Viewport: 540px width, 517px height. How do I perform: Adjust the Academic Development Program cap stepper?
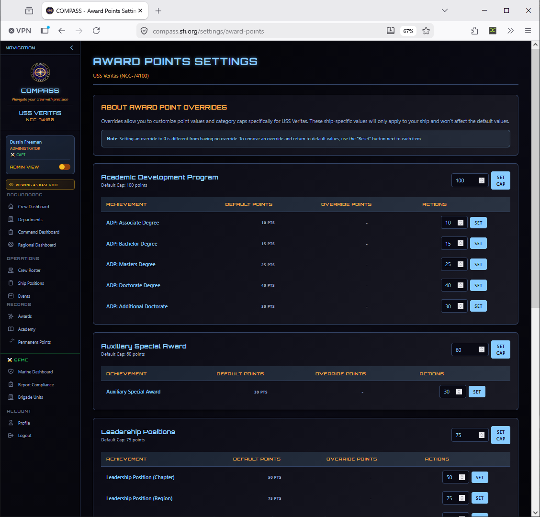click(482, 180)
